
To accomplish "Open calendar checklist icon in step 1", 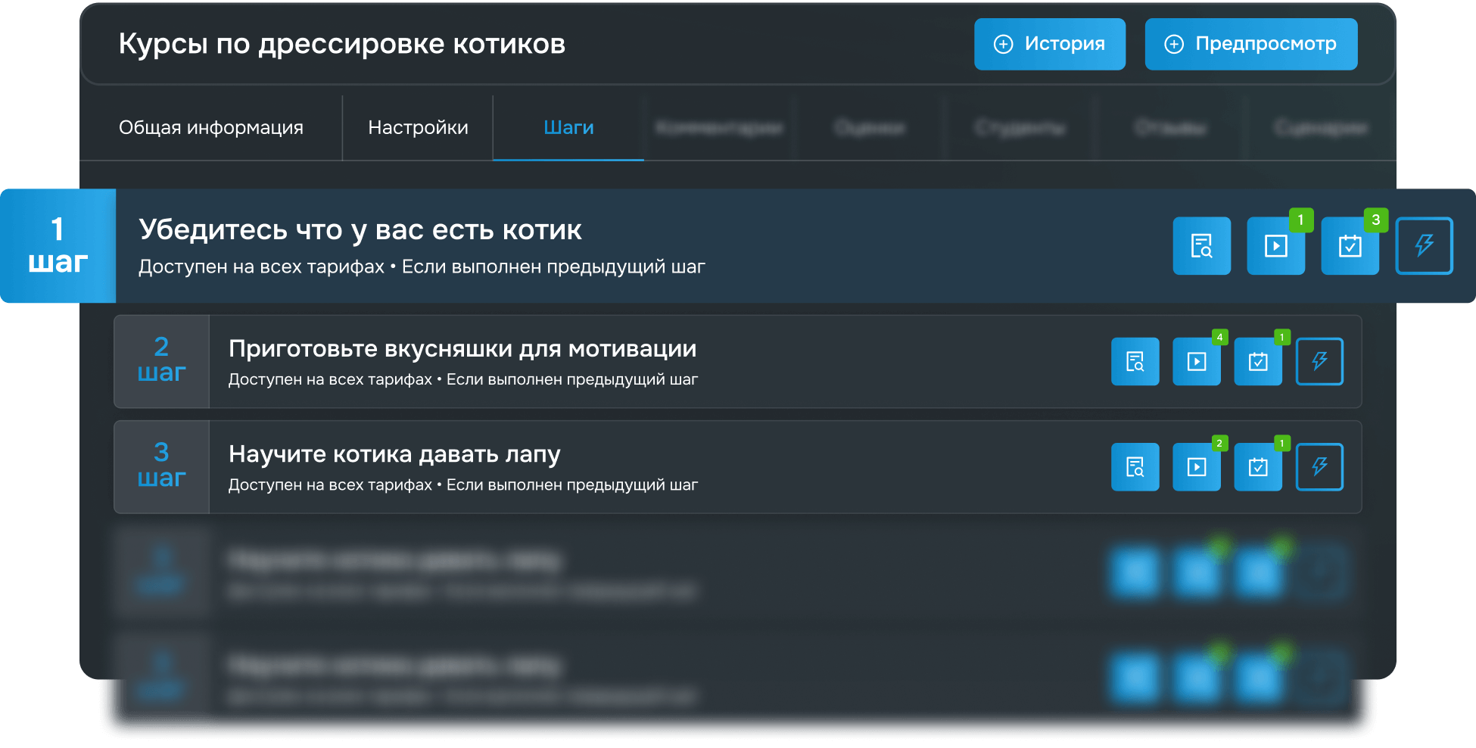I will [1350, 246].
